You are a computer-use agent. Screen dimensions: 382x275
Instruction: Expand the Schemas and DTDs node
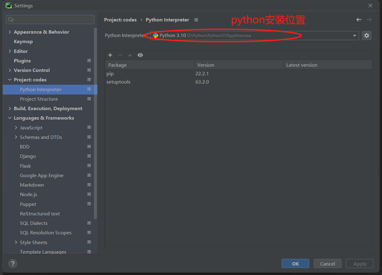16,137
